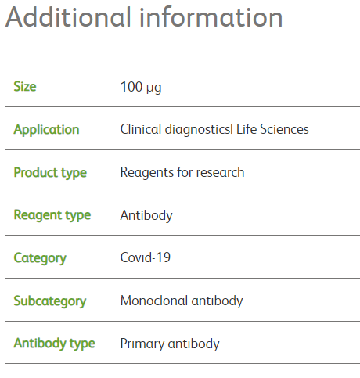Click the 100 µg size value

tap(141, 87)
